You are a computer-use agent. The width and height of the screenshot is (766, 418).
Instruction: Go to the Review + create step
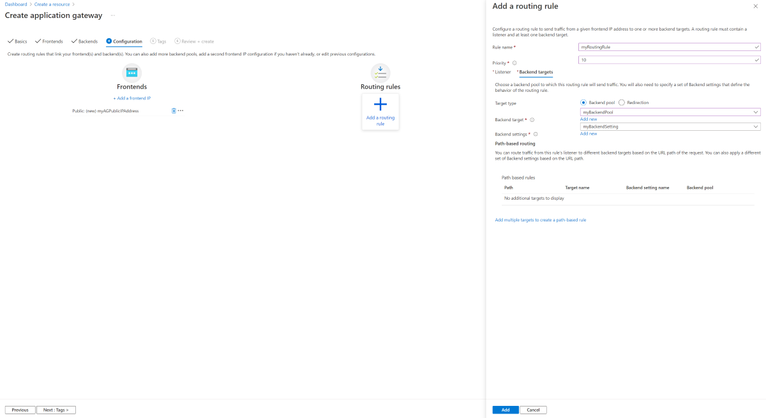click(194, 41)
